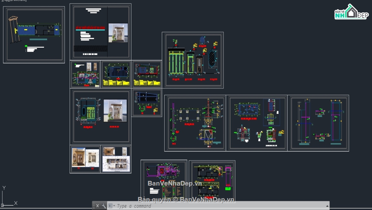Click the command prompt icon in command bar
372x210 pixels.
[110, 206]
